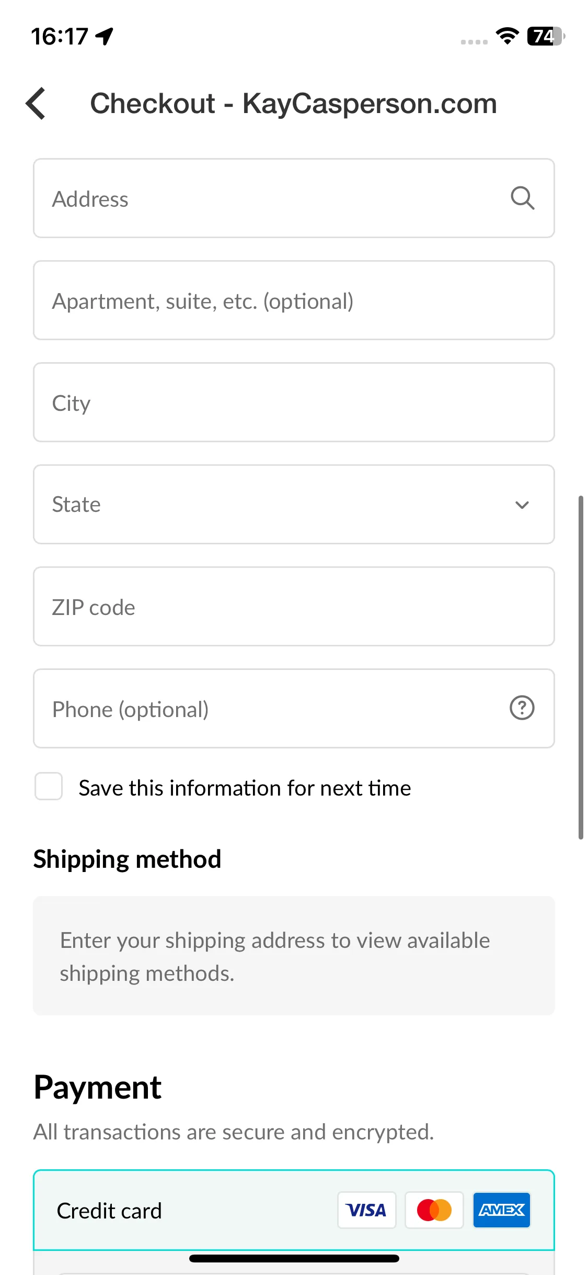The image size is (588, 1275).
Task: Tap the Visa card logo
Action: click(366, 1210)
